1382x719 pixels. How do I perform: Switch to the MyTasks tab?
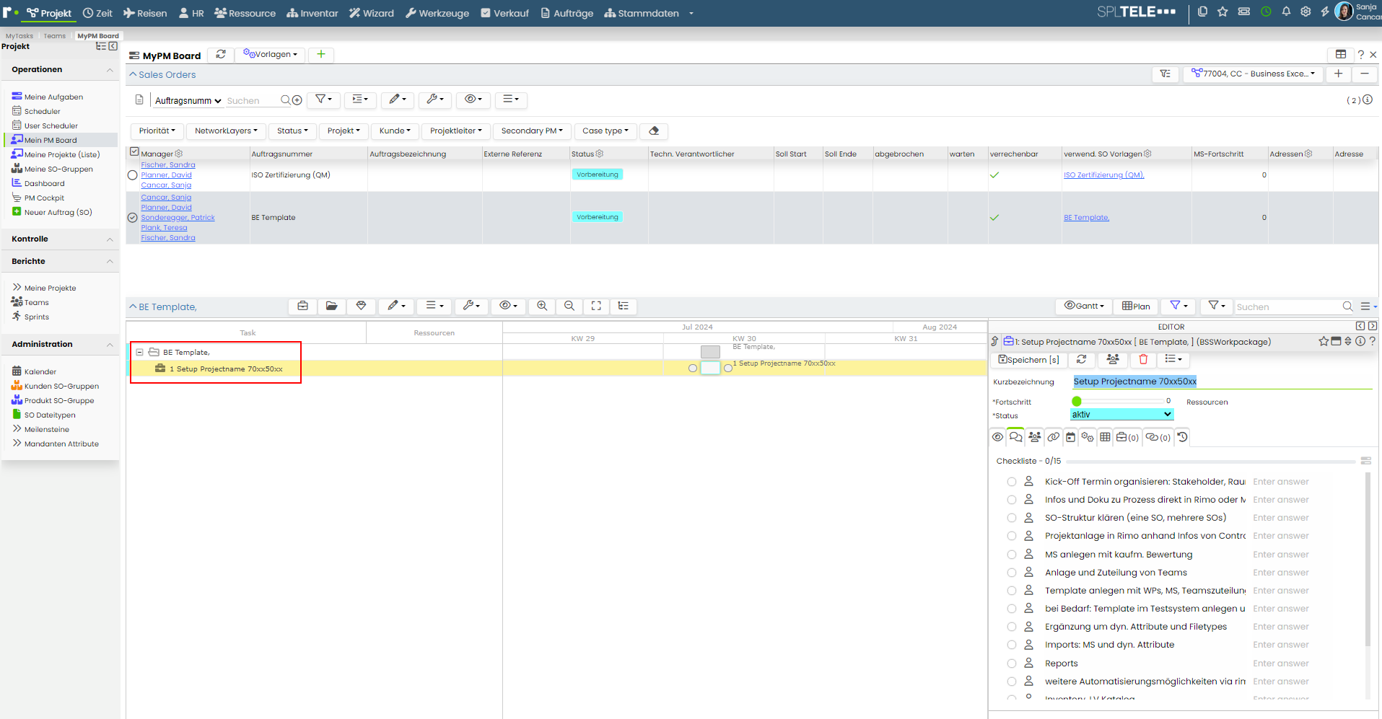tap(19, 35)
